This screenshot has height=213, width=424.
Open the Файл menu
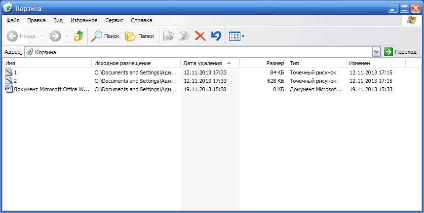click(13, 20)
